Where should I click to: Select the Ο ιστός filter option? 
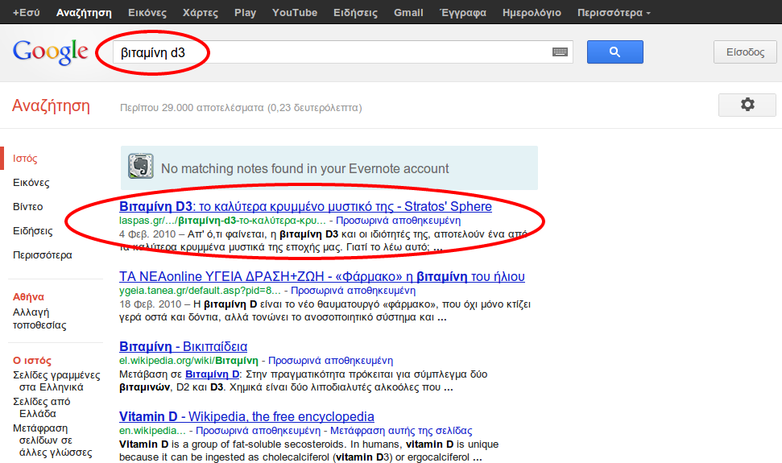pyautogui.click(x=32, y=360)
